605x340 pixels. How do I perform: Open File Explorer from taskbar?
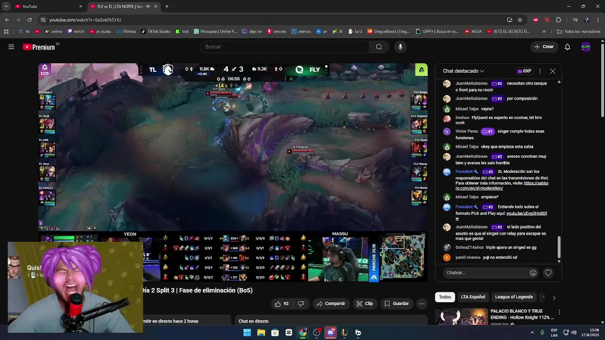pyautogui.click(x=261, y=333)
